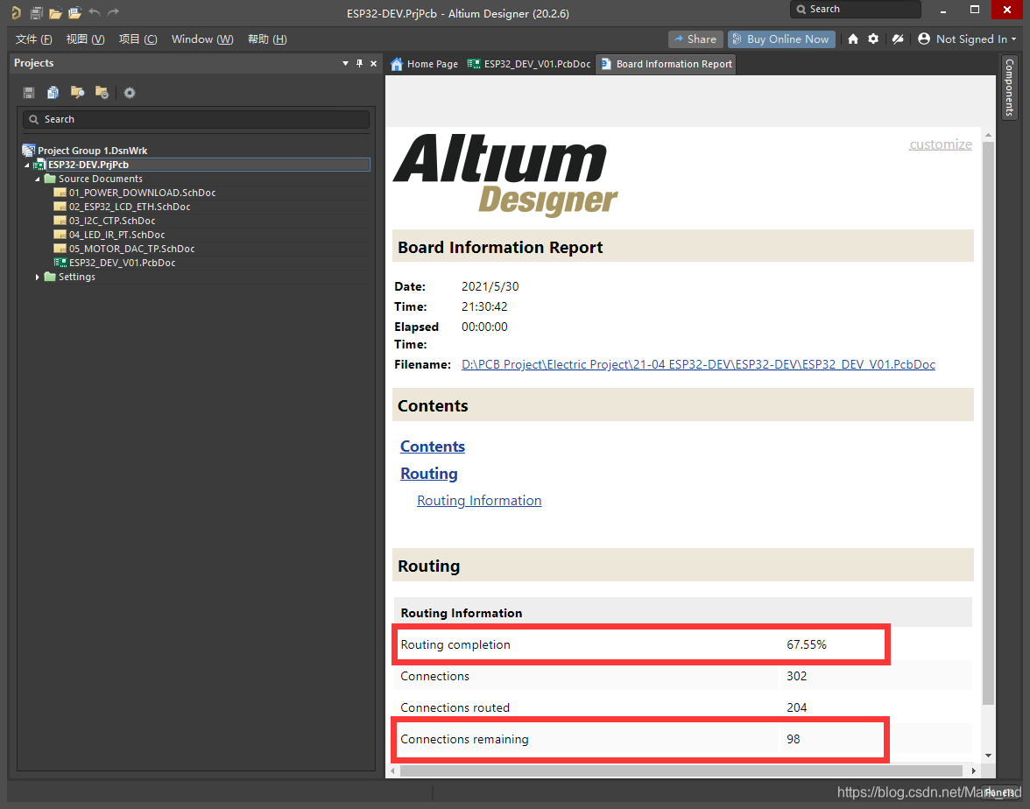Click the explore project folder icon
This screenshot has width=1030, height=809.
77,93
